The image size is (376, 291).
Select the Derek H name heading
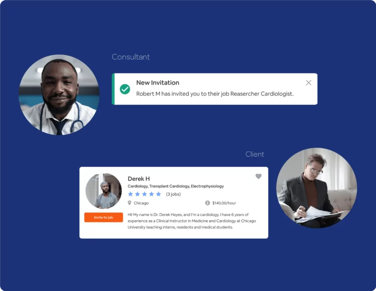tap(139, 179)
